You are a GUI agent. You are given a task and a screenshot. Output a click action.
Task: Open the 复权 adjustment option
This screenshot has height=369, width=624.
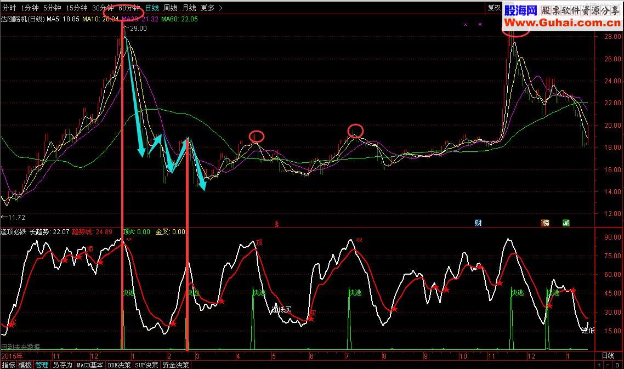(494, 8)
